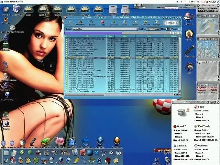
Task: Toggle the Paths checkbox
Action: [179, 29]
